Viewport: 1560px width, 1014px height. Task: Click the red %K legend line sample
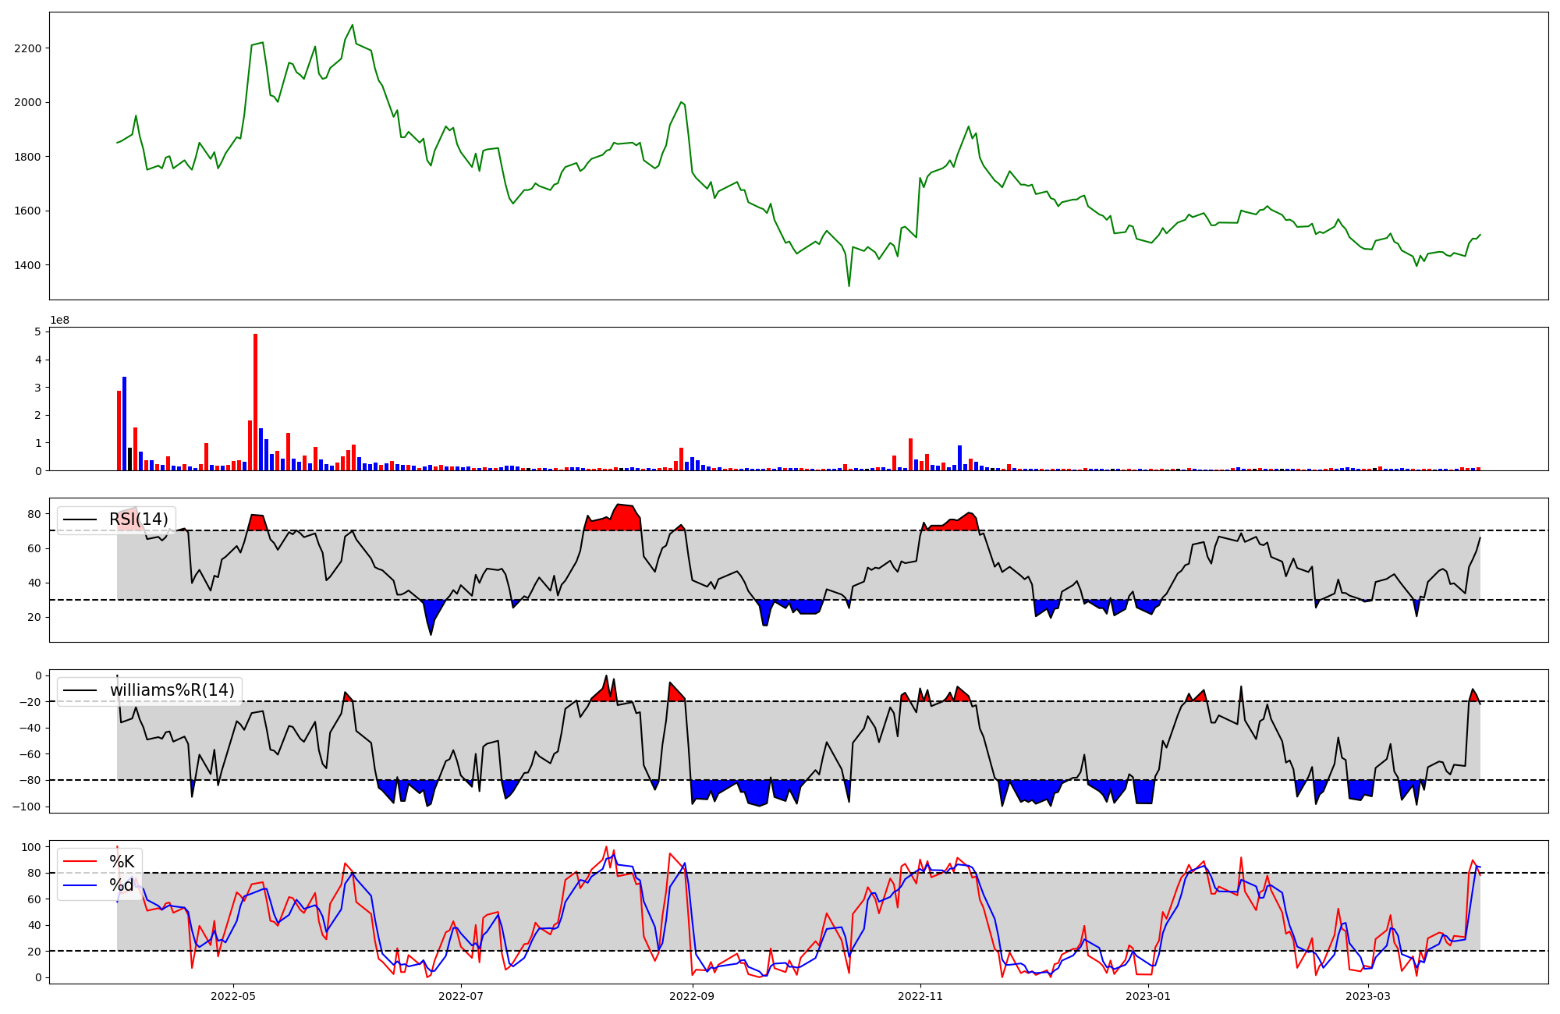80,862
